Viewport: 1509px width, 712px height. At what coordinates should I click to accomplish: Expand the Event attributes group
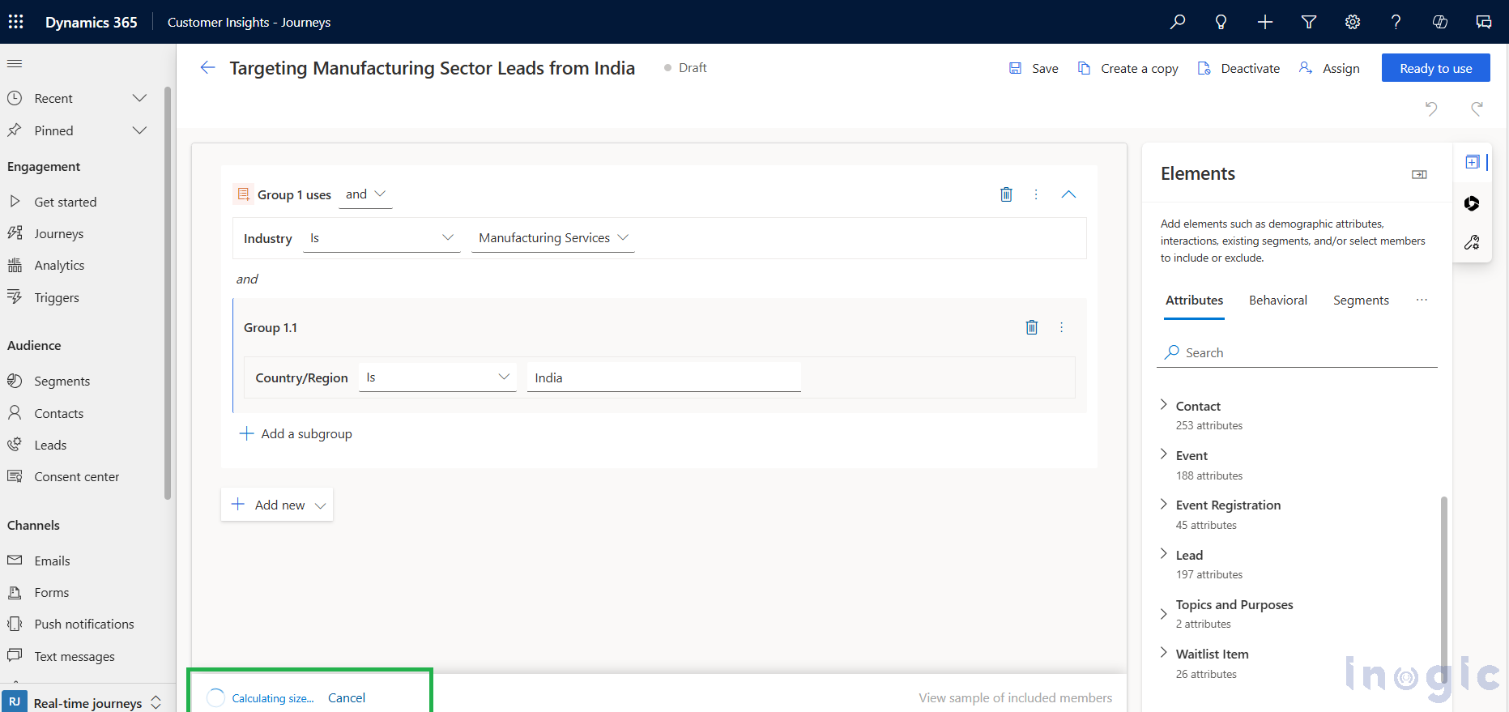(1163, 454)
